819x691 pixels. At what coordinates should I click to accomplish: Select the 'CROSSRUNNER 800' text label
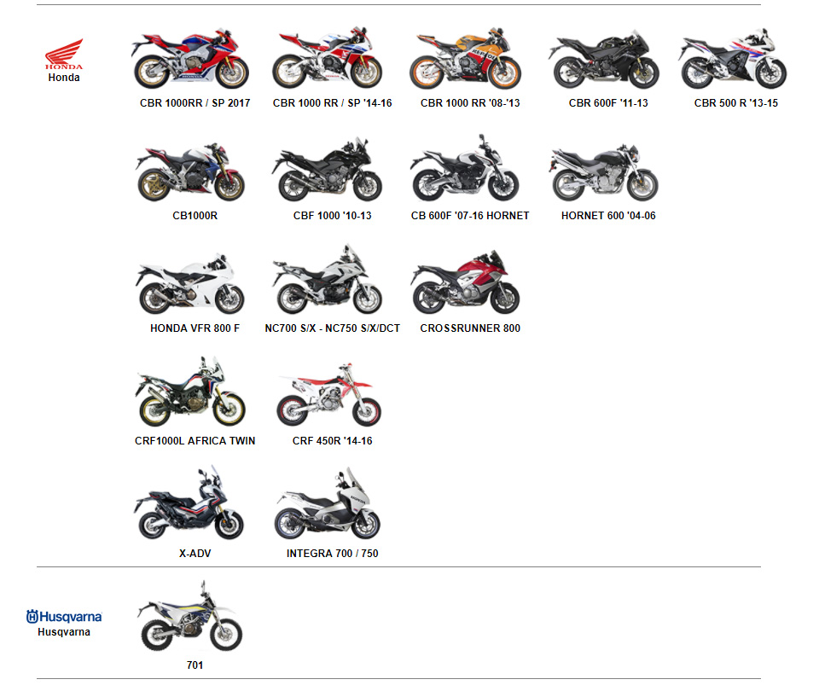point(470,328)
